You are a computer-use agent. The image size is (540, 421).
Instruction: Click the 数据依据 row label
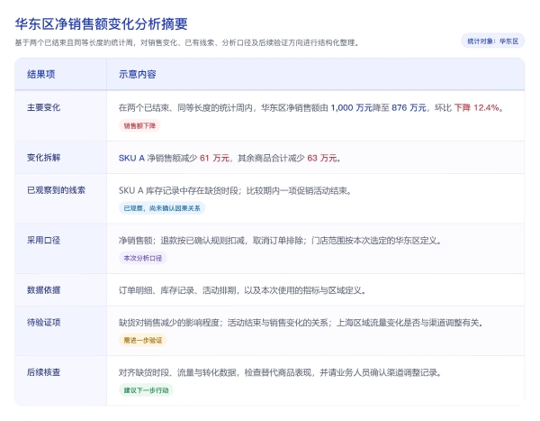44,290
